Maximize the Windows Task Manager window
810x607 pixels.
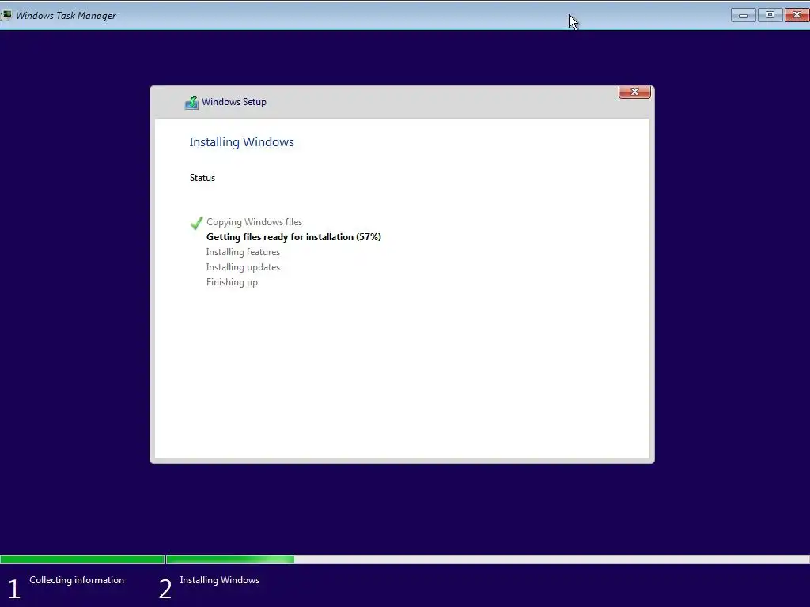pyautogui.click(x=770, y=15)
